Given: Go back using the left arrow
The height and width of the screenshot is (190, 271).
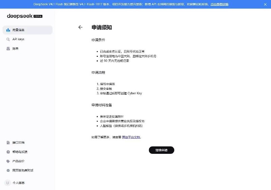Looking at the screenshot, I should point(80,27).
